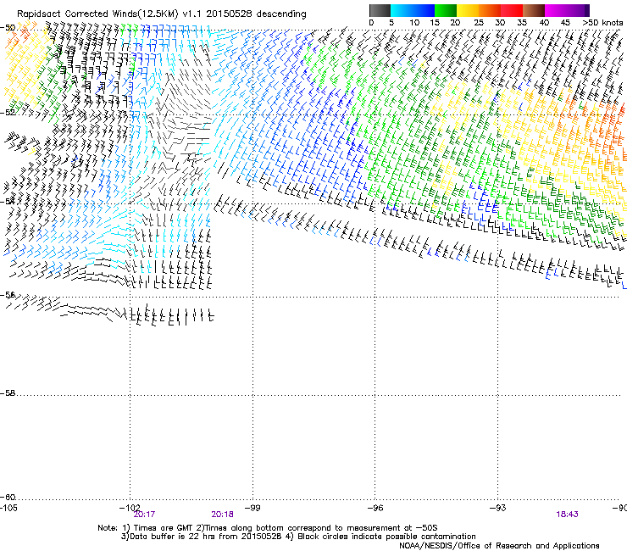The width and height of the screenshot is (627, 551).
Task: Click the 'Black circles indicate possible contamination' note
Action: (x=381, y=537)
